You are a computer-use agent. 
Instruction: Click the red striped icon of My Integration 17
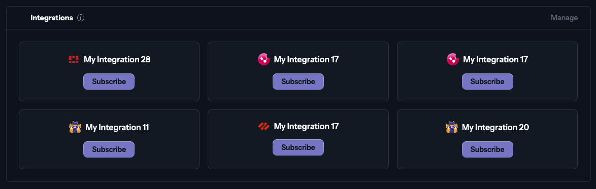tap(263, 126)
